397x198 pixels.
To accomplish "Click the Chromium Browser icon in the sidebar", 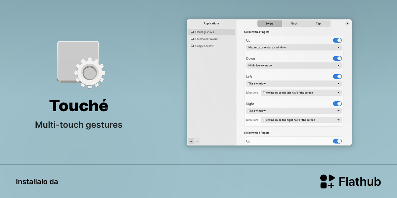I will [192, 39].
